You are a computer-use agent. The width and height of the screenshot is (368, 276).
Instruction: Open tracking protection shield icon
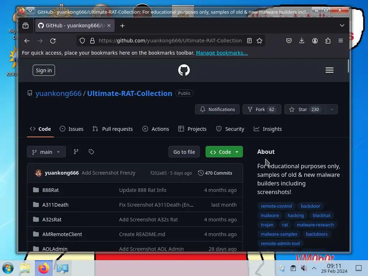(82, 41)
